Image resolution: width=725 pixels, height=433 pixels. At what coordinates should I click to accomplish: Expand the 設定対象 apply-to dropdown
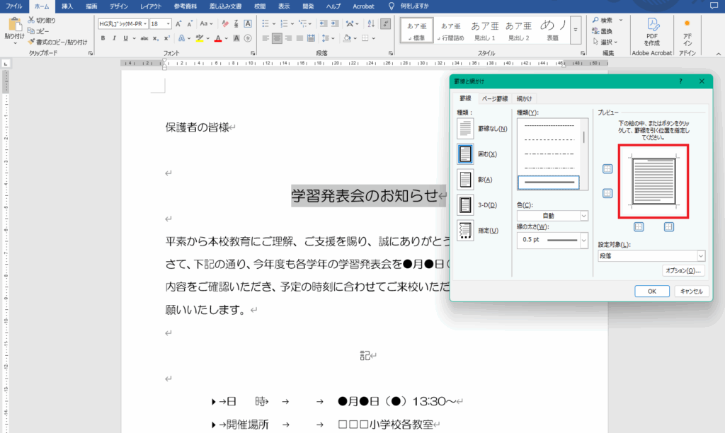(651, 255)
